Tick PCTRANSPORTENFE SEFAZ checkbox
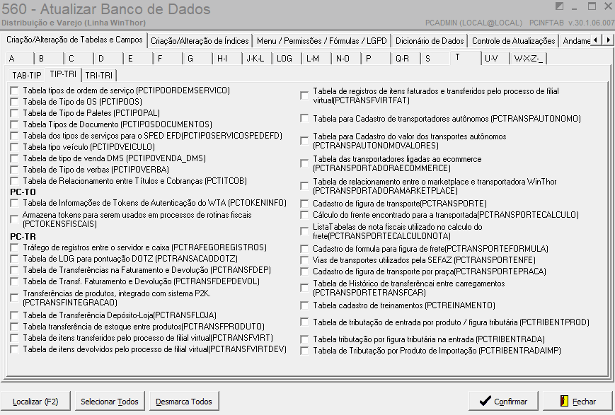 click(304, 260)
